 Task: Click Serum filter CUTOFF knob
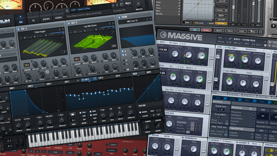134,52
